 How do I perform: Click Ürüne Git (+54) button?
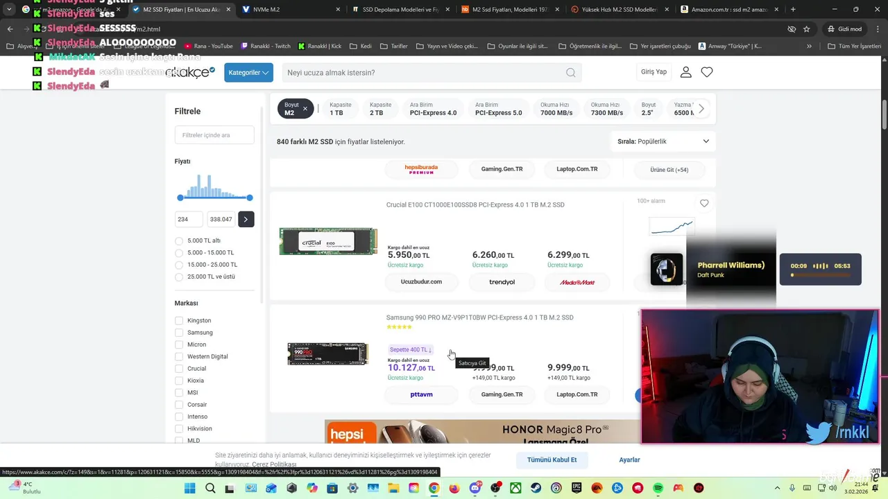[x=669, y=170]
